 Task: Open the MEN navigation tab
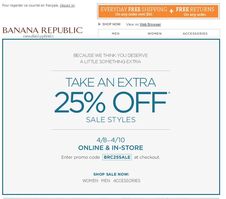point(115,33)
